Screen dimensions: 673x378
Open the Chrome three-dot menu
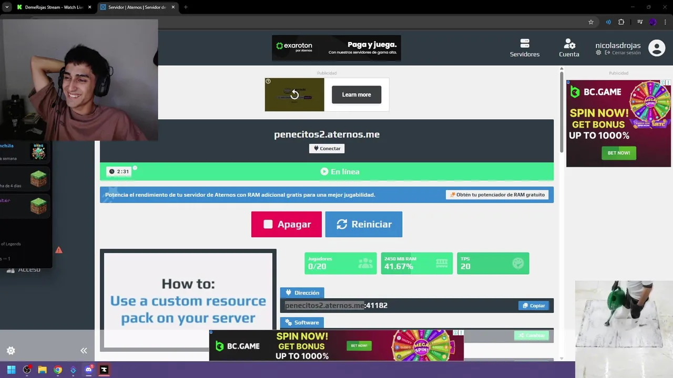tap(666, 22)
